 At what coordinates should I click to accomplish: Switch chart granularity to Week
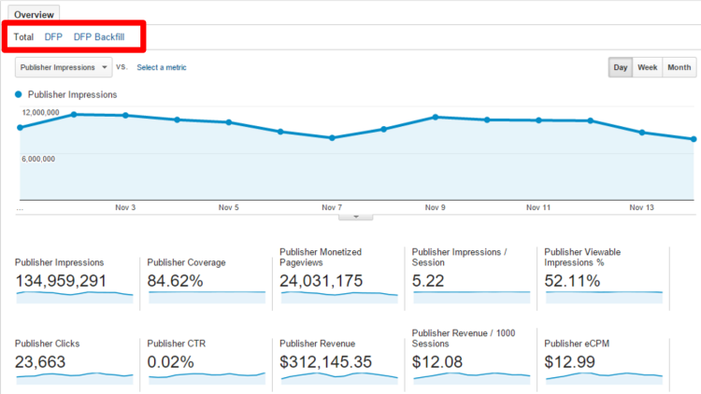coord(647,67)
